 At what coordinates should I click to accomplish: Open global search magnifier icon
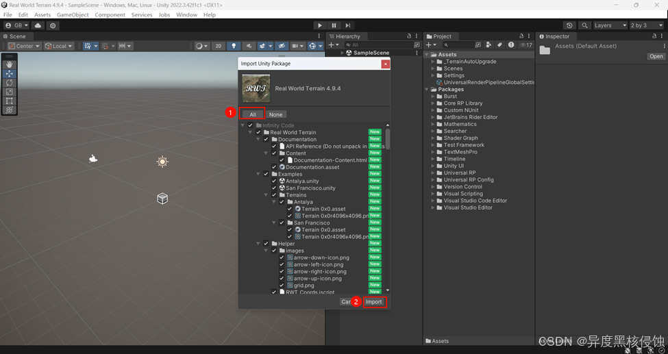[585, 25]
